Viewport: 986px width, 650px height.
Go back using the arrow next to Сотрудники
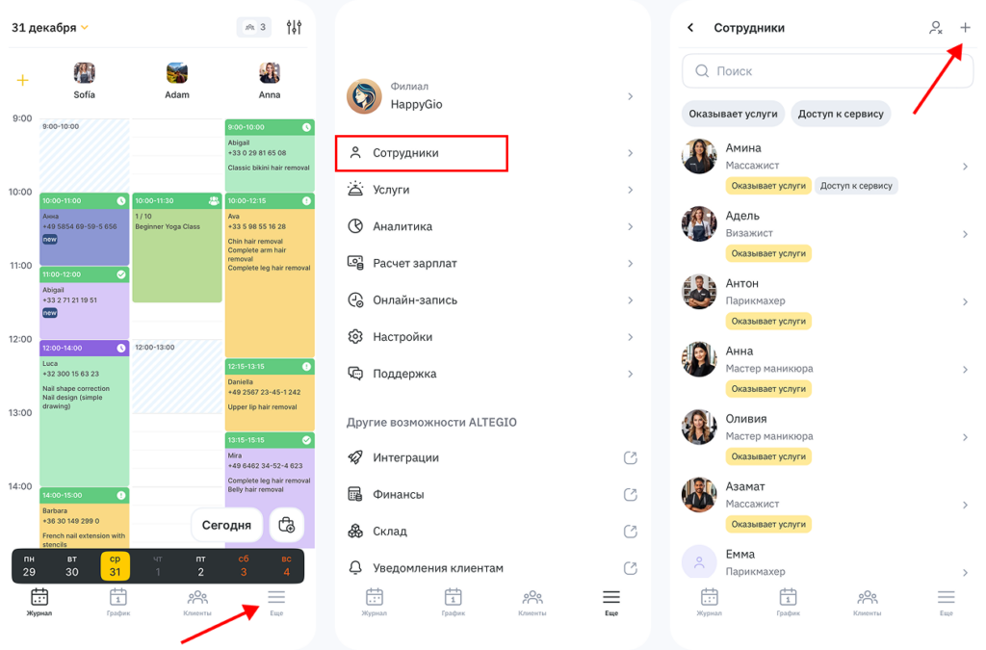pyautogui.click(x=690, y=28)
